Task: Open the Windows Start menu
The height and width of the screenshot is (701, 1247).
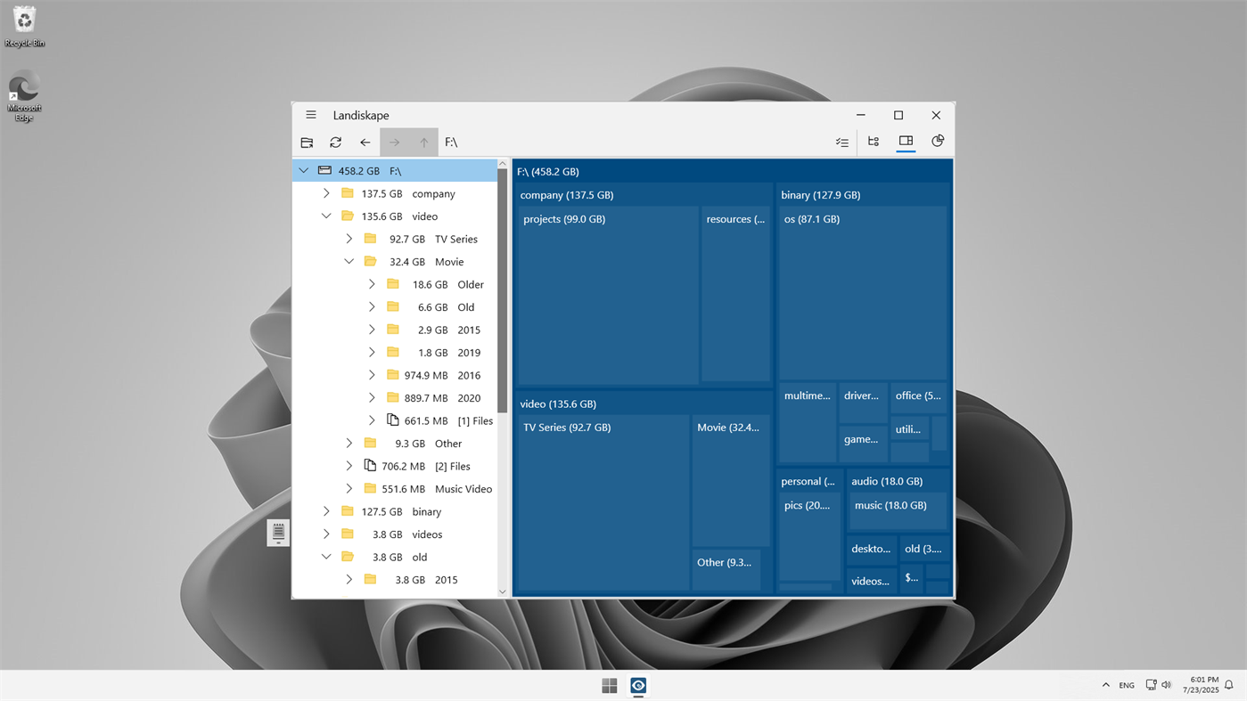Action: [x=609, y=685]
